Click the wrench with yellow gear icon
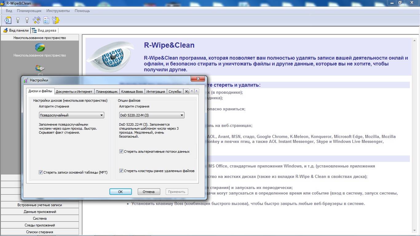420x236 pixels. 56,20
